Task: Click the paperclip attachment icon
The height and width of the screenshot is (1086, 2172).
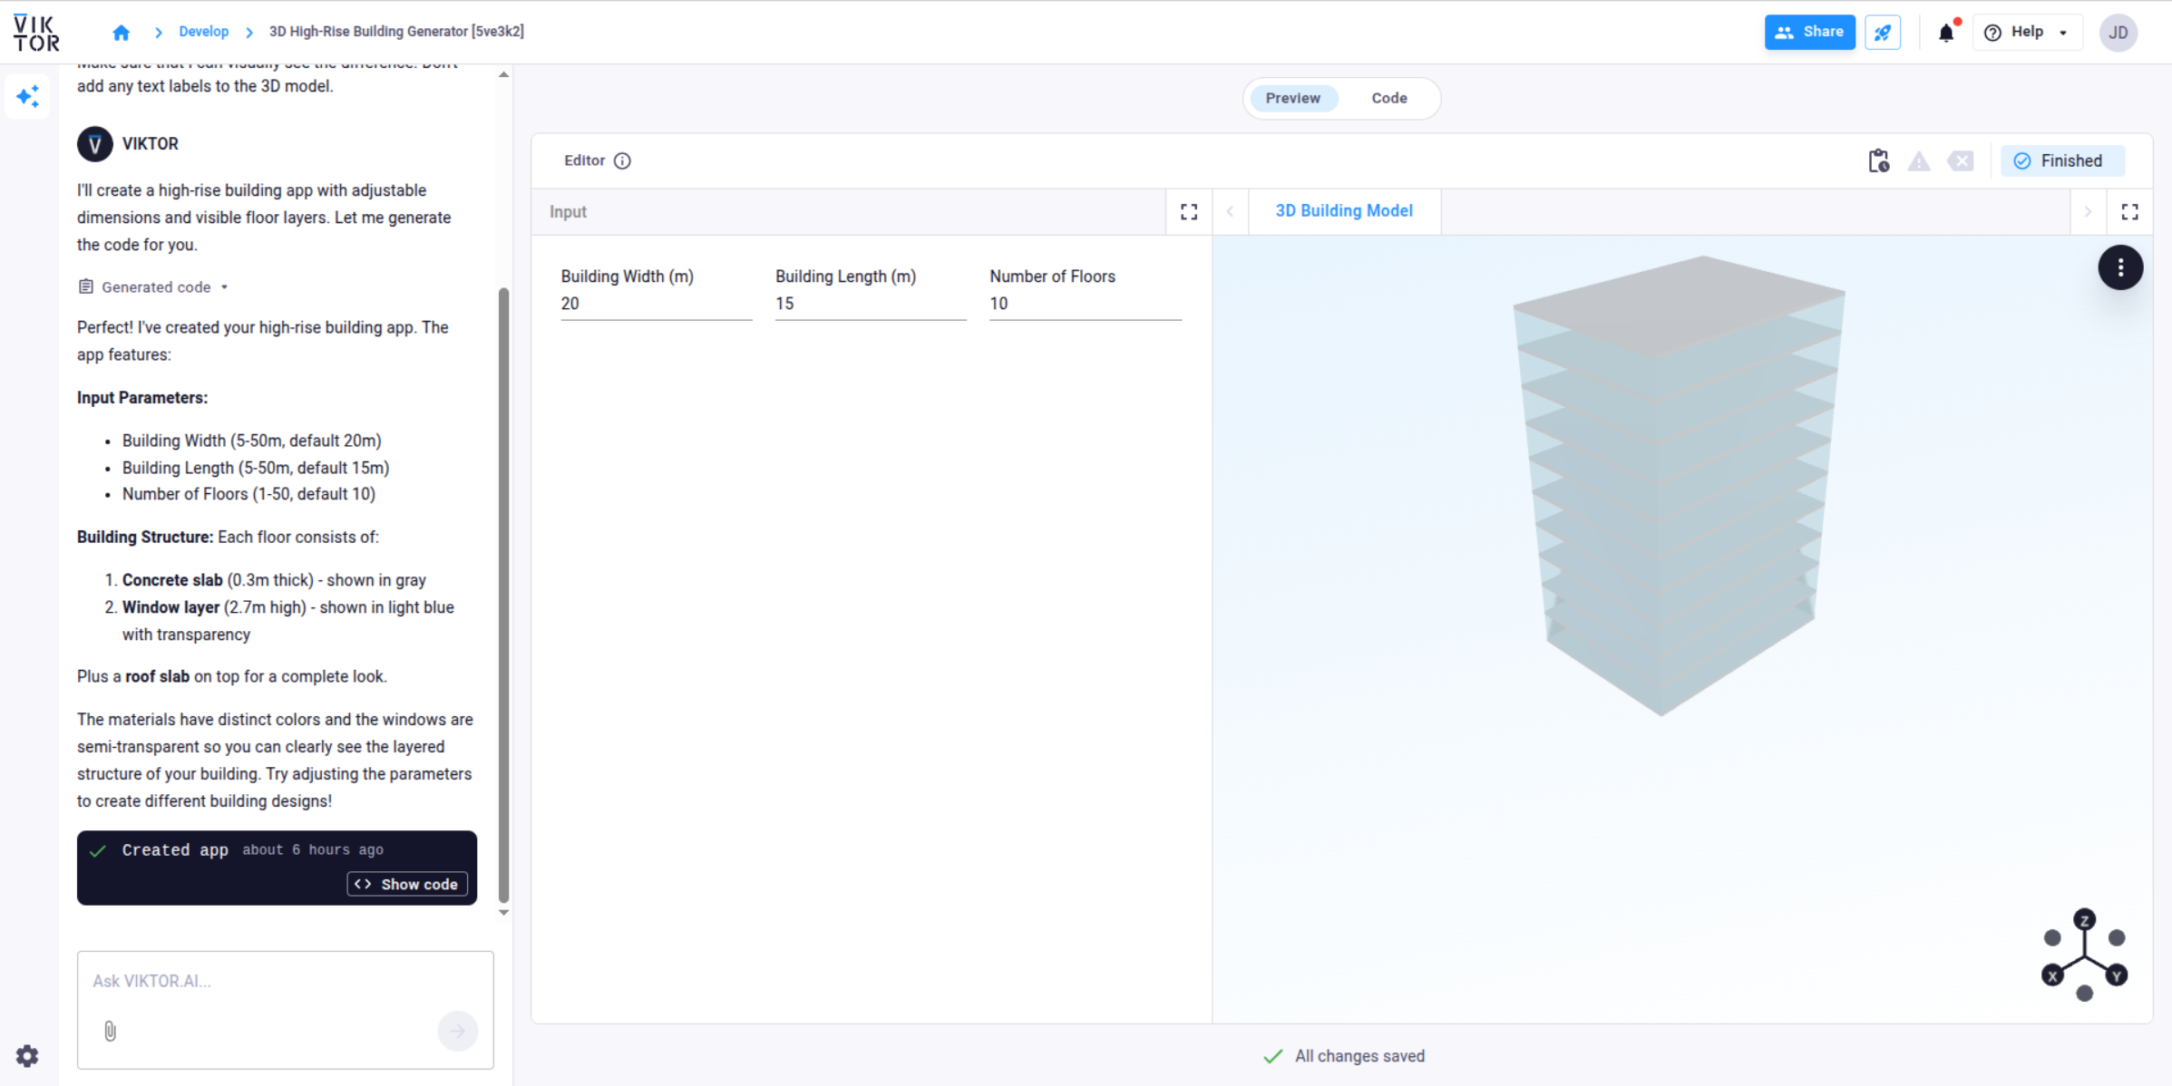Action: coord(110,1031)
